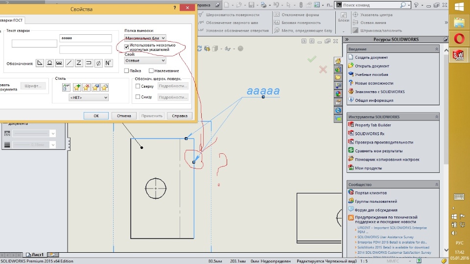Screen dimensions: 470x264
Task: Open the SOLIDWORKS Resources home tab icon
Action: (338, 61)
